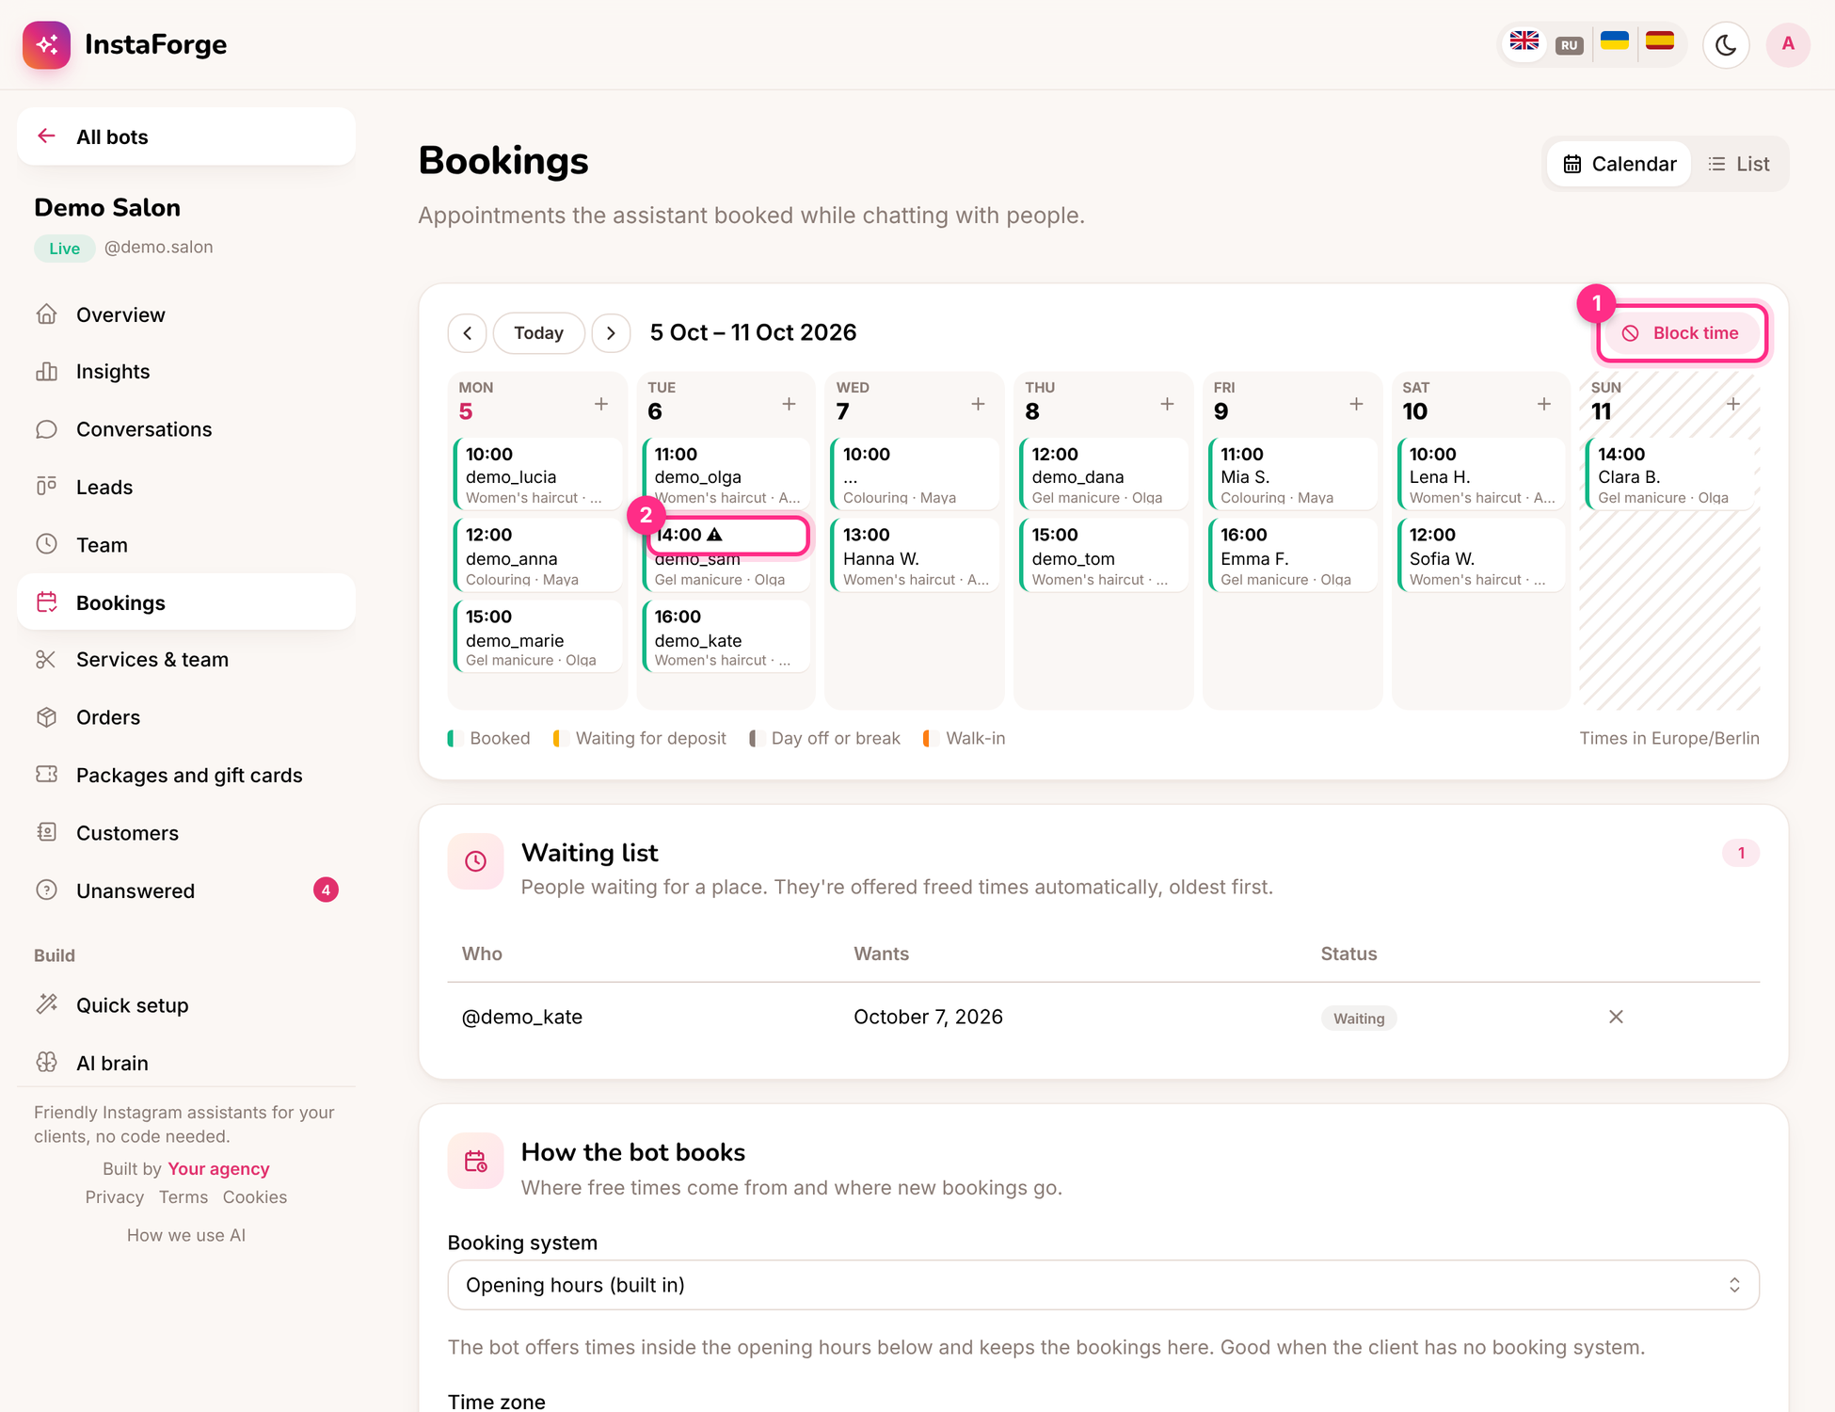Jump to Today in calendar
This screenshot has height=1412, width=1835.
[539, 333]
